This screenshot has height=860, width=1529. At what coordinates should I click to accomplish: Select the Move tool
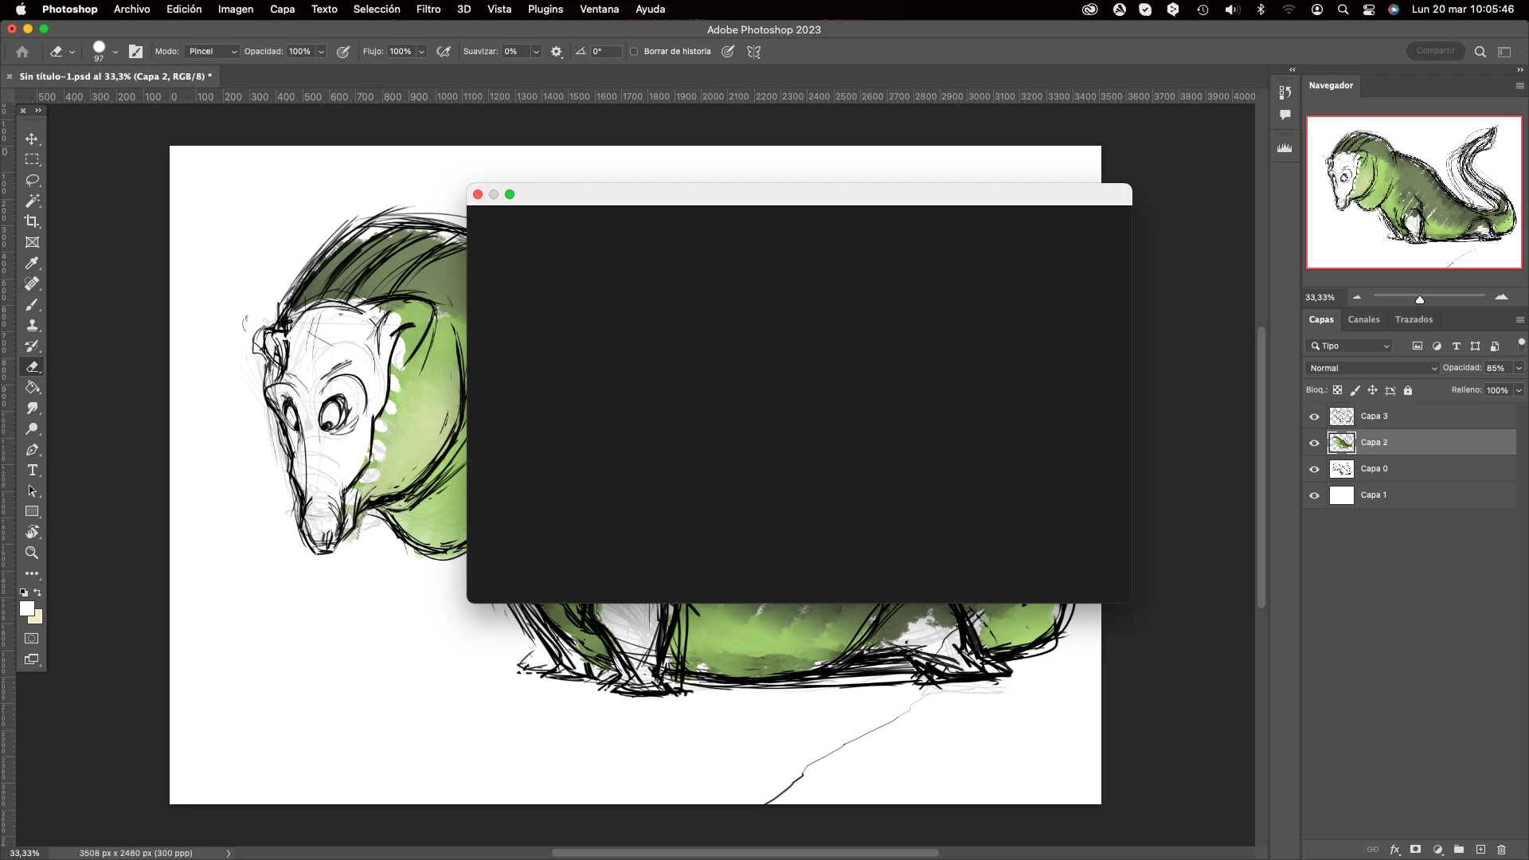coord(32,139)
